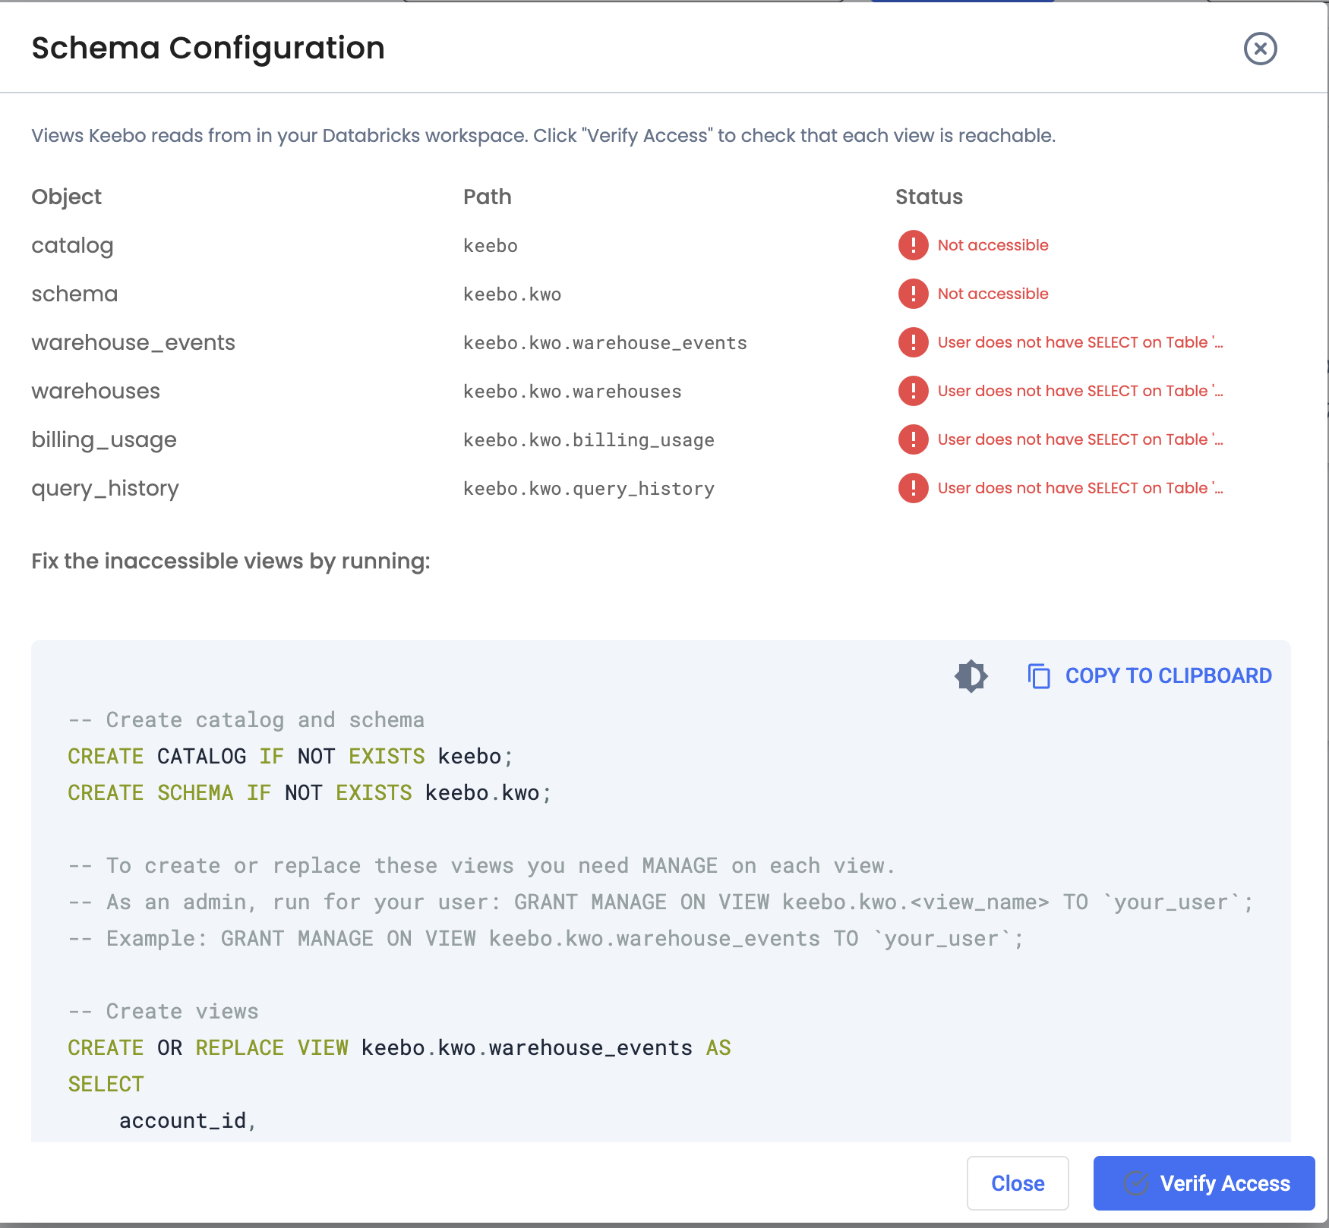Click the billing_usage error icon
1329x1228 pixels.
tap(912, 439)
